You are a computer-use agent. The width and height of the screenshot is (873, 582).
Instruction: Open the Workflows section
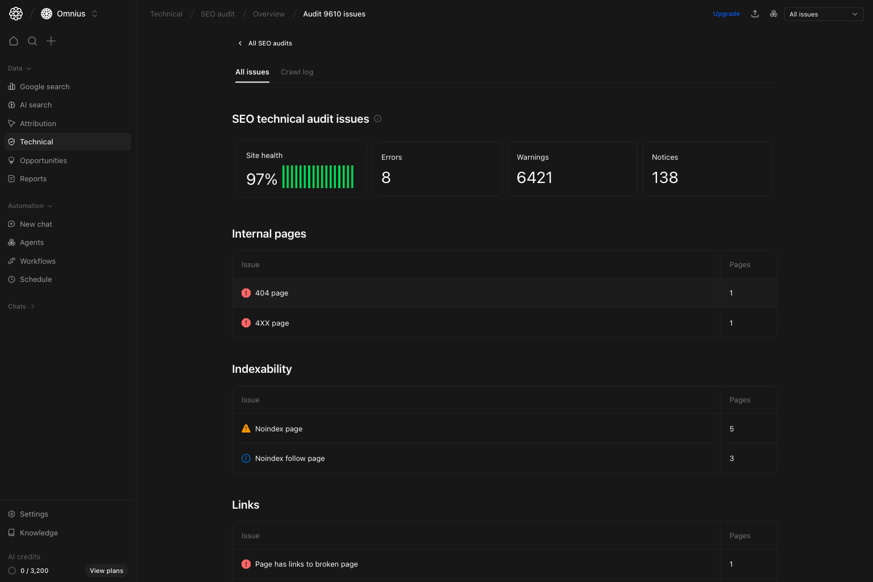pos(38,261)
